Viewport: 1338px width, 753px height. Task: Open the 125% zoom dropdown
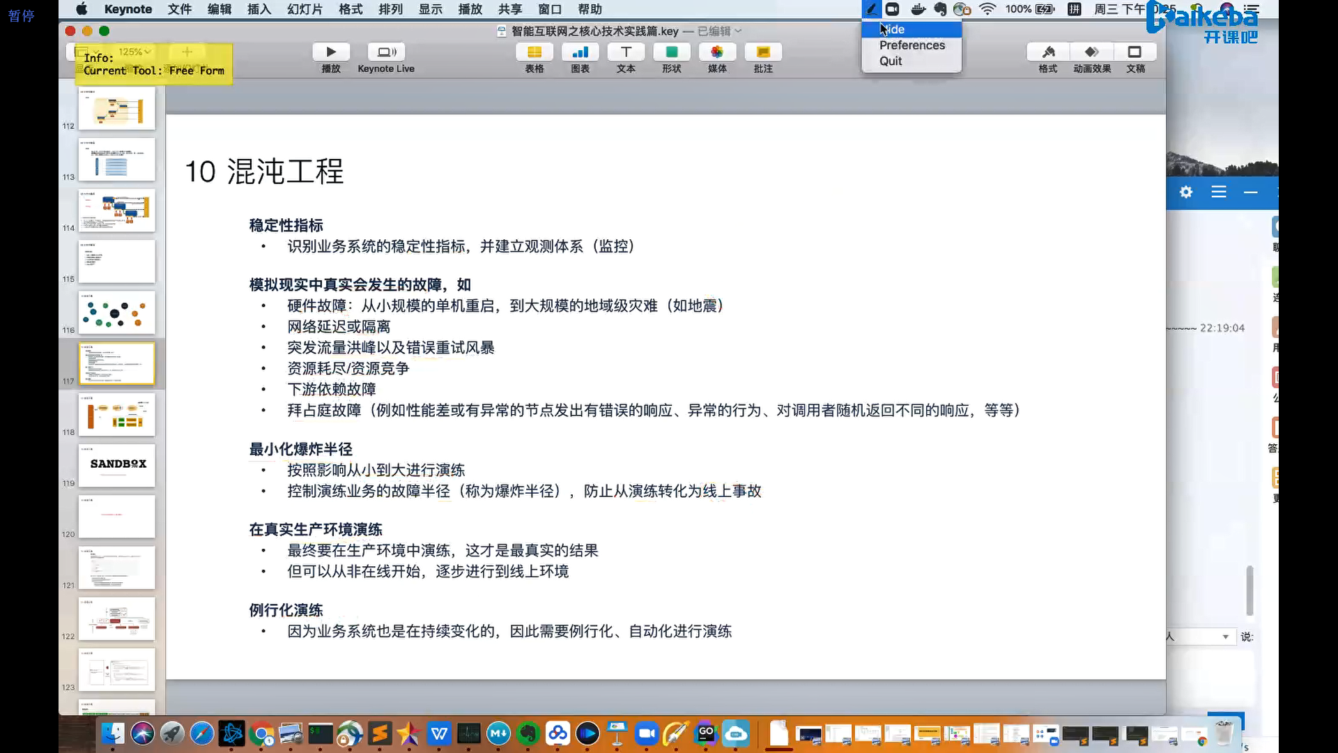click(134, 52)
